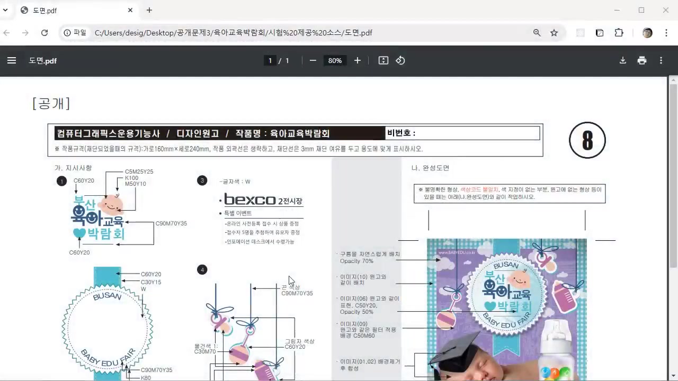Open the PDF viewer more options menu

pyautogui.click(x=661, y=60)
